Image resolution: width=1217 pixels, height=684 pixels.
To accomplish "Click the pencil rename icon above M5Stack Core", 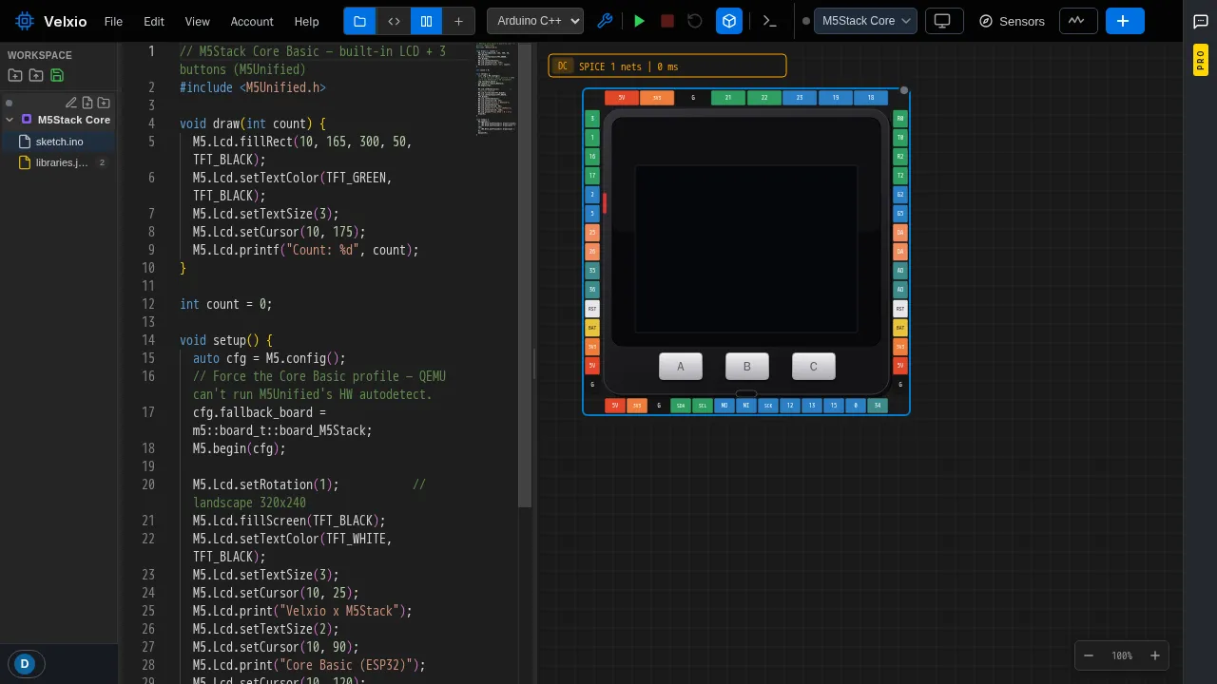I will point(70,103).
